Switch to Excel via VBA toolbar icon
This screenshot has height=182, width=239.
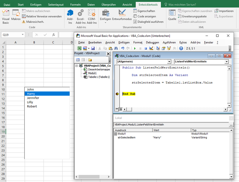point(79,48)
